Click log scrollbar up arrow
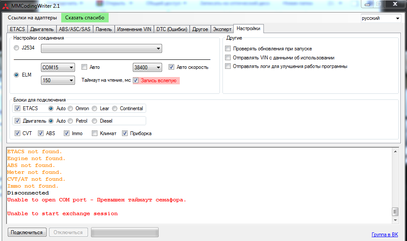This screenshot has width=407, height=241. (x=395, y=151)
